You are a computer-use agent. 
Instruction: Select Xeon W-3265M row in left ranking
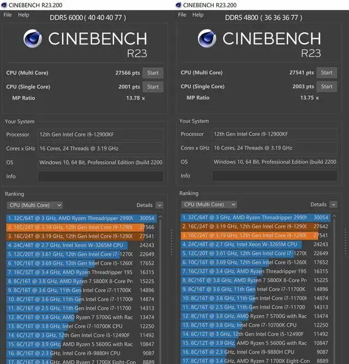pos(81,245)
